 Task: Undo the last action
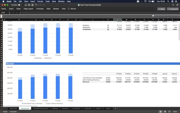tap(36, 5)
